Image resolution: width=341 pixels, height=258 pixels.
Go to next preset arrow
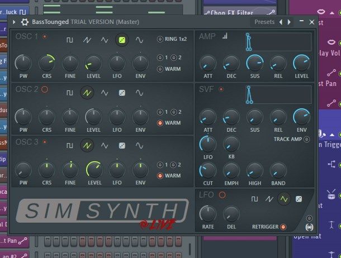coord(289,22)
